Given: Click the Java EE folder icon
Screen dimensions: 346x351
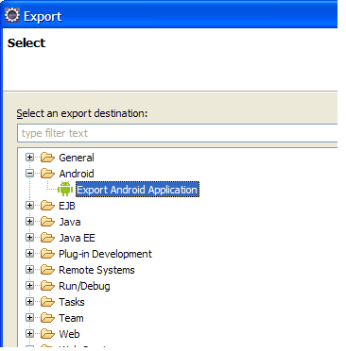Looking at the screenshot, I should tap(47, 238).
